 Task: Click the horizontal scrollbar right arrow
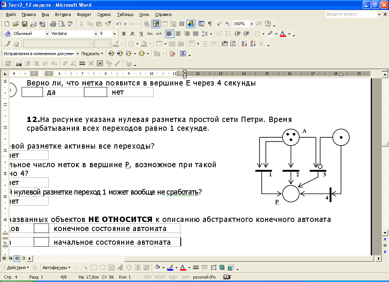click(378, 259)
